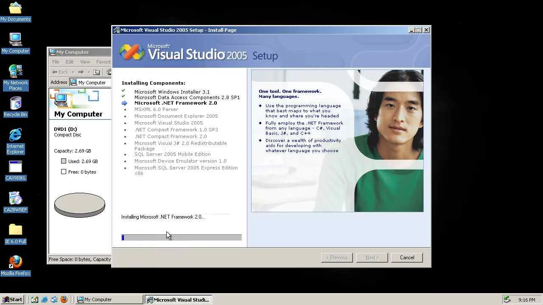The height and width of the screenshot is (305, 543).
Task: Switch to My Computer via taskbar button
Action: [x=109, y=299]
